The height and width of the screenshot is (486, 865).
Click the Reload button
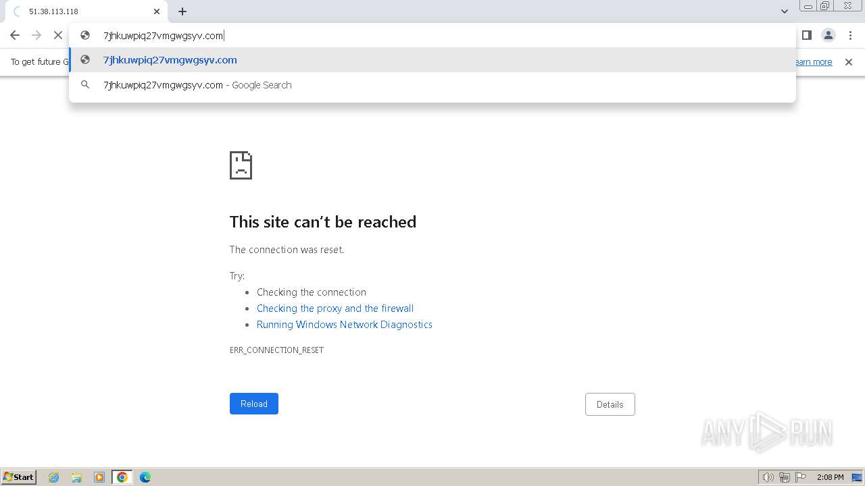pos(254,404)
